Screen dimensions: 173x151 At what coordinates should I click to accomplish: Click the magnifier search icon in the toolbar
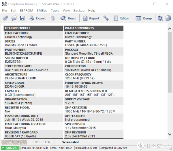click(160, 18)
